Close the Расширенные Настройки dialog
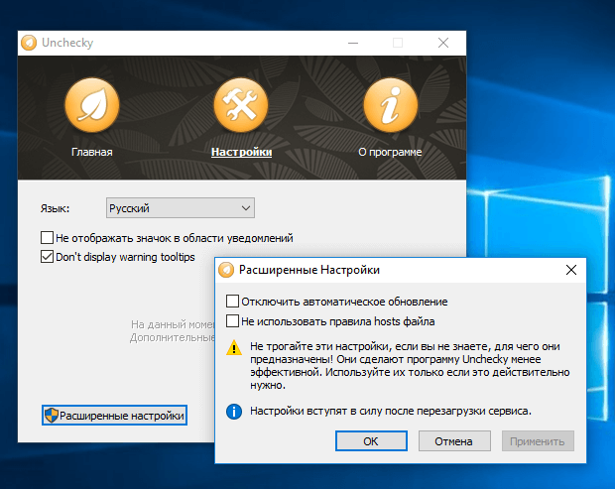This screenshot has height=489, width=615. [571, 270]
